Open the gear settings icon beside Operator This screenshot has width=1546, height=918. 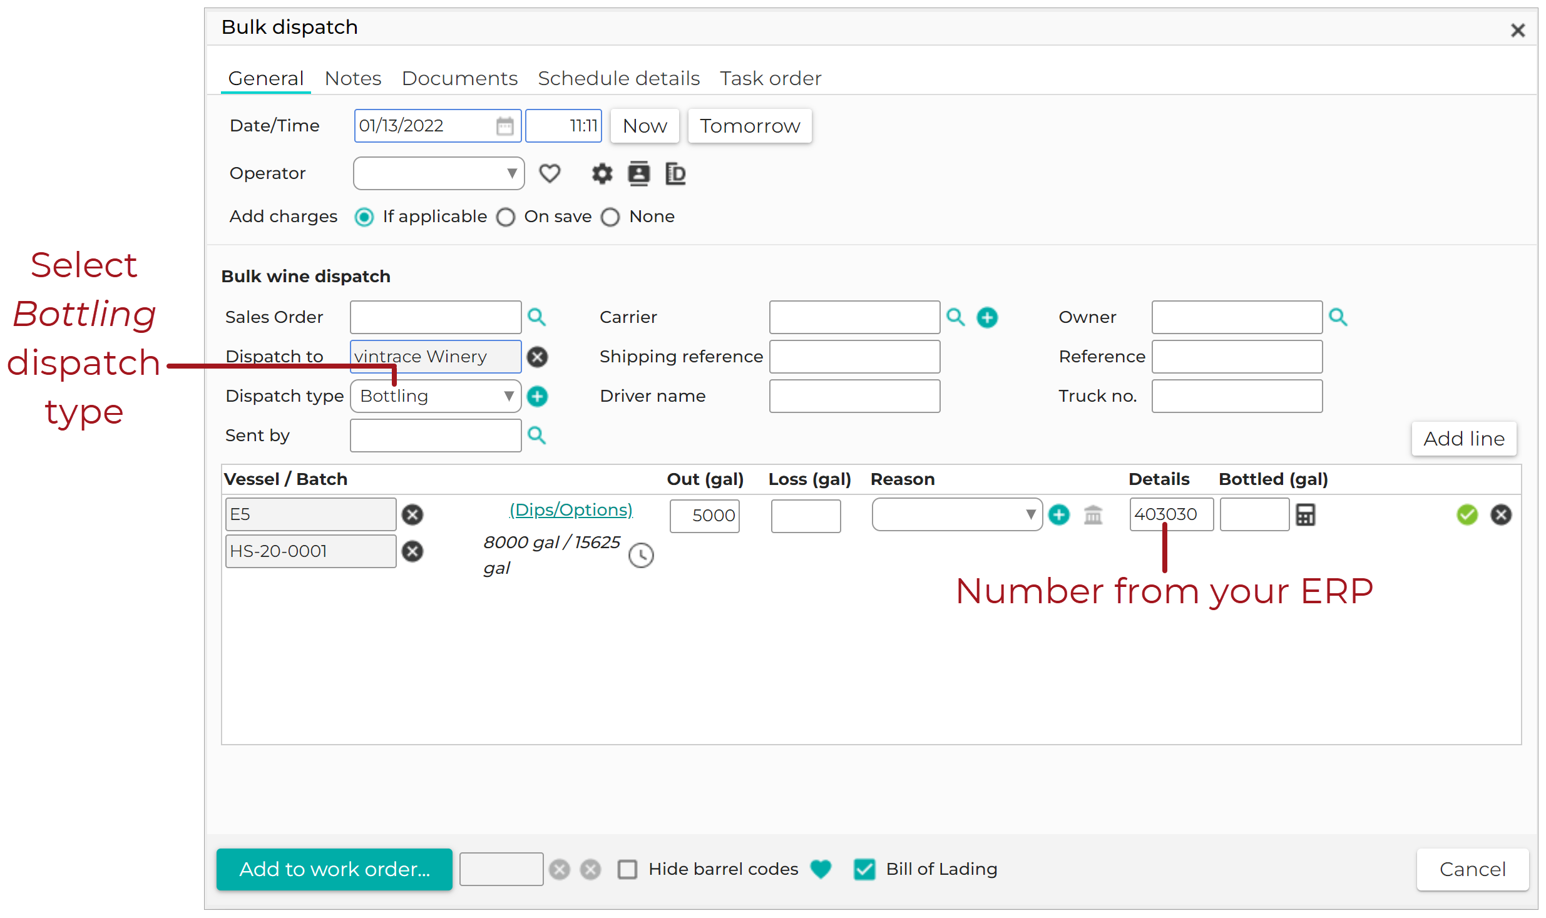pos(602,173)
